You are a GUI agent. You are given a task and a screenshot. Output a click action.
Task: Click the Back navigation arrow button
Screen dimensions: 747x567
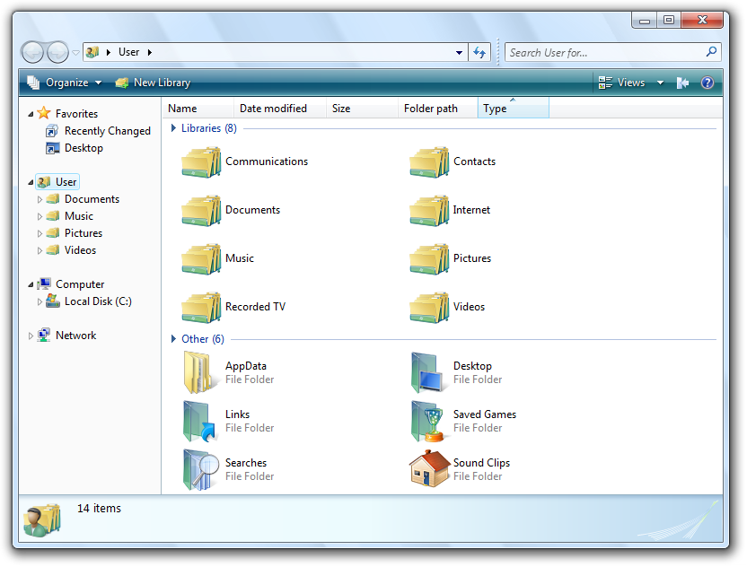pyautogui.click(x=32, y=53)
